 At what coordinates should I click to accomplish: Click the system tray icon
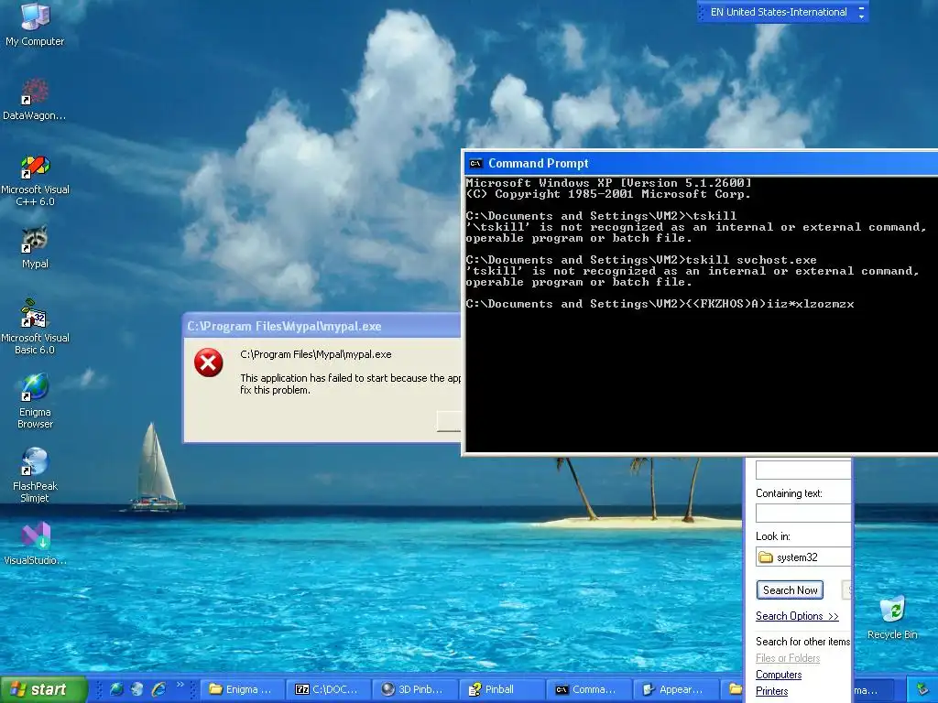coord(923,689)
